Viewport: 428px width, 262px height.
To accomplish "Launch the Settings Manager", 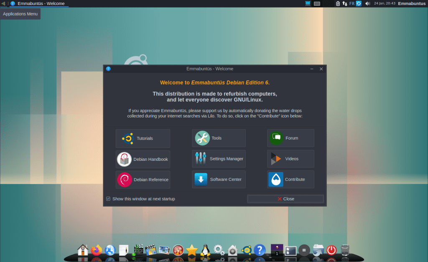I will coord(219,159).
